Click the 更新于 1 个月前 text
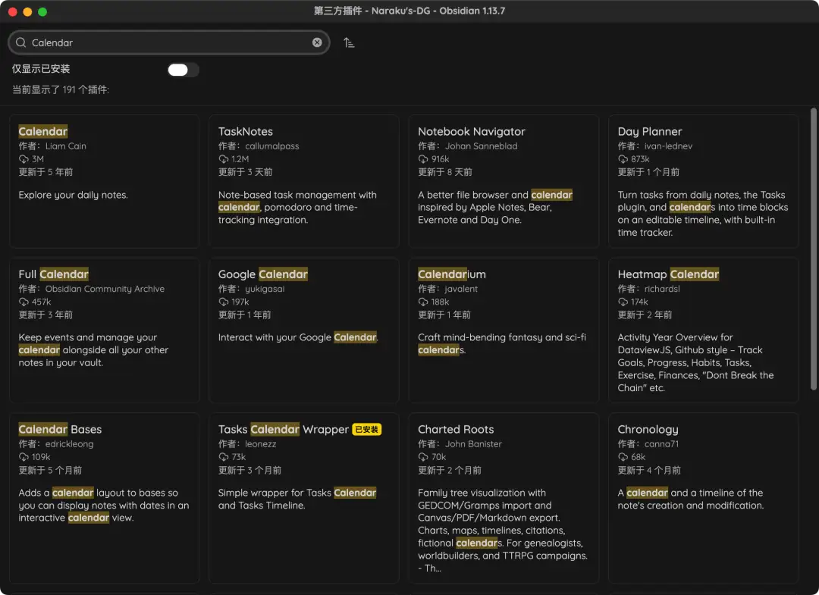Image resolution: width=819 pixels, height=595 pixels. pyautogui.click(x=648, y=172)
